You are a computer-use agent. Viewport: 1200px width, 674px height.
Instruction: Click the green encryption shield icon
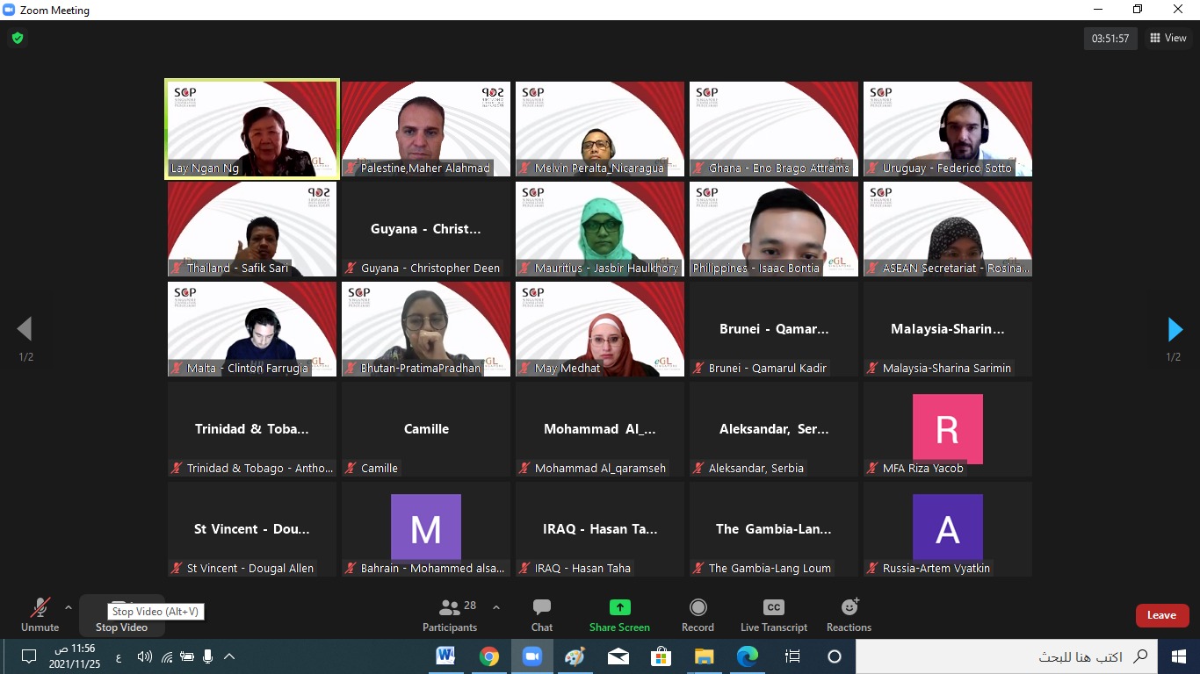pos(17,39)
